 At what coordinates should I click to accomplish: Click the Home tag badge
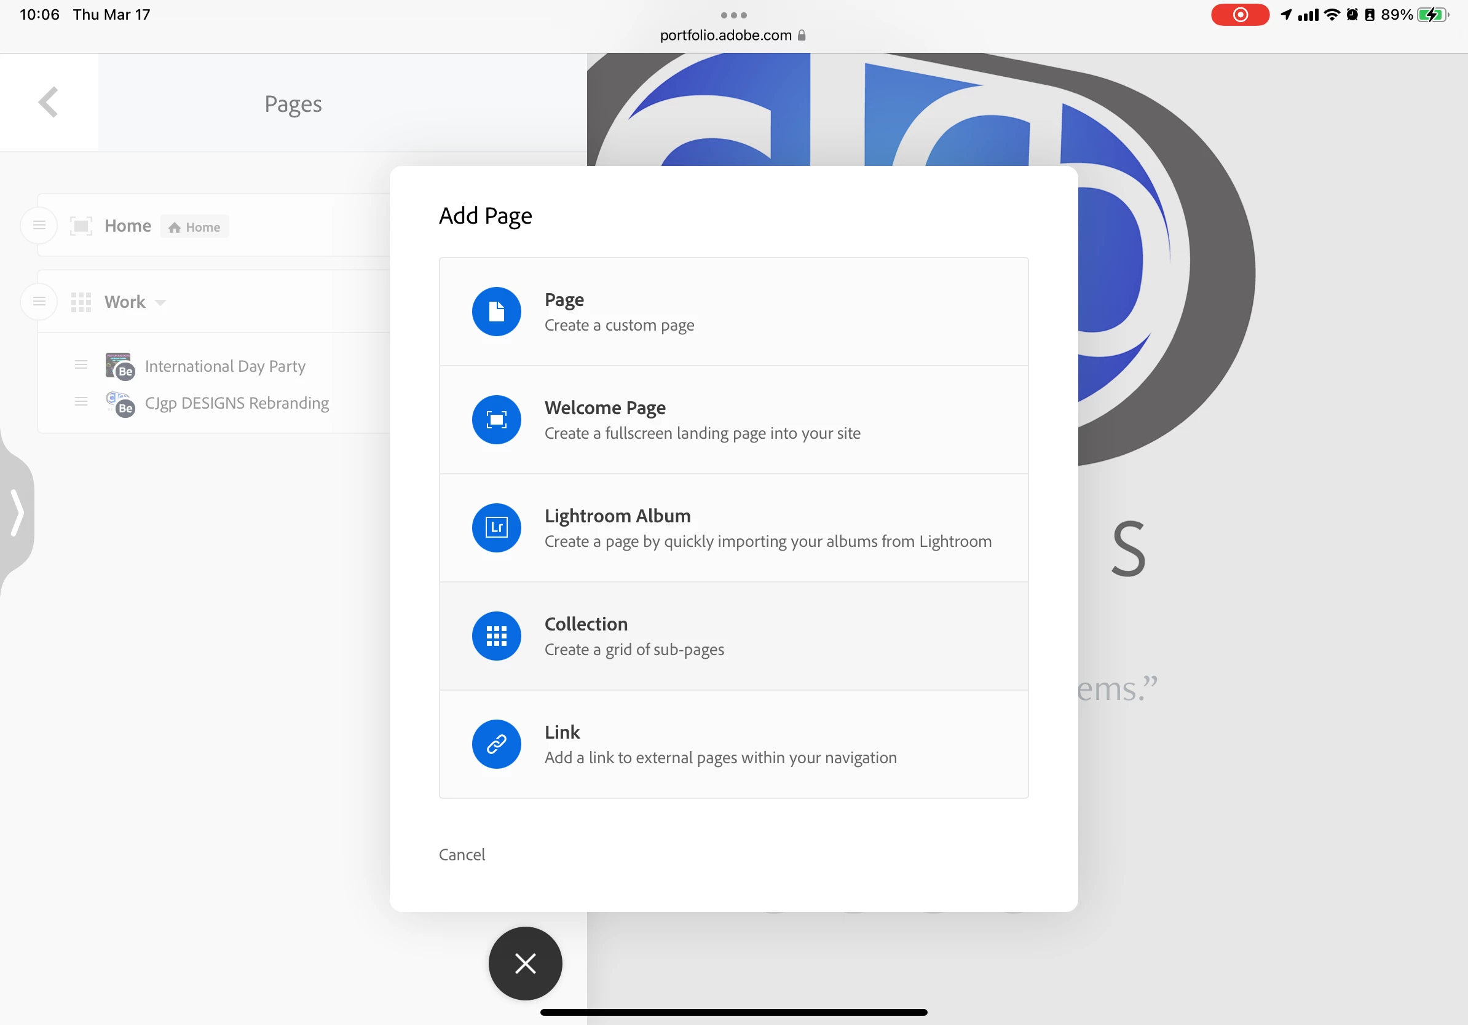[194, 227]
